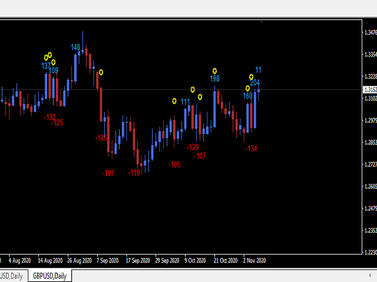Select the star marker above the 204 label
The height and width of the screenshot is (282, 377).
click(x=251, y=77)
